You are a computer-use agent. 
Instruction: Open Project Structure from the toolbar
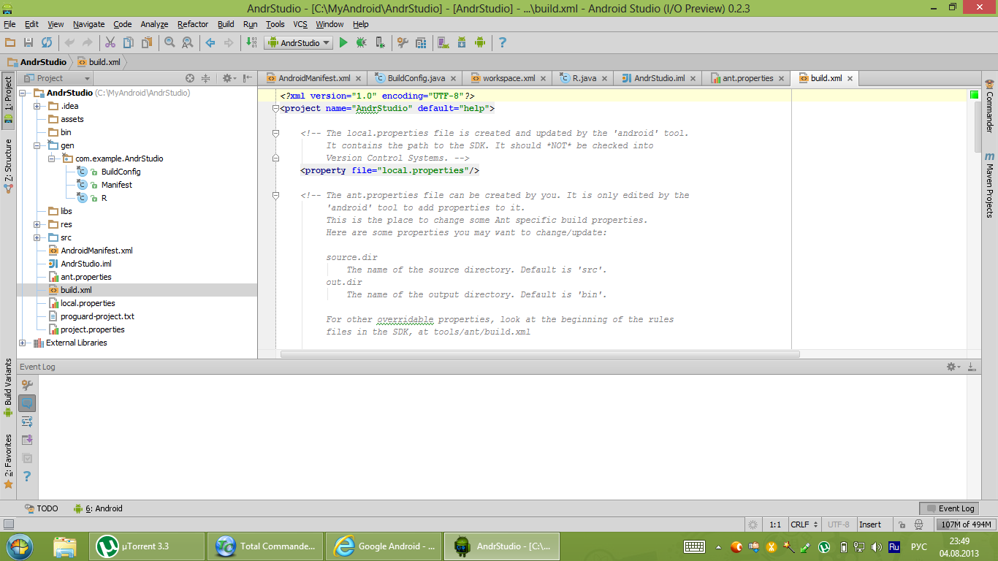click(421, 43)
